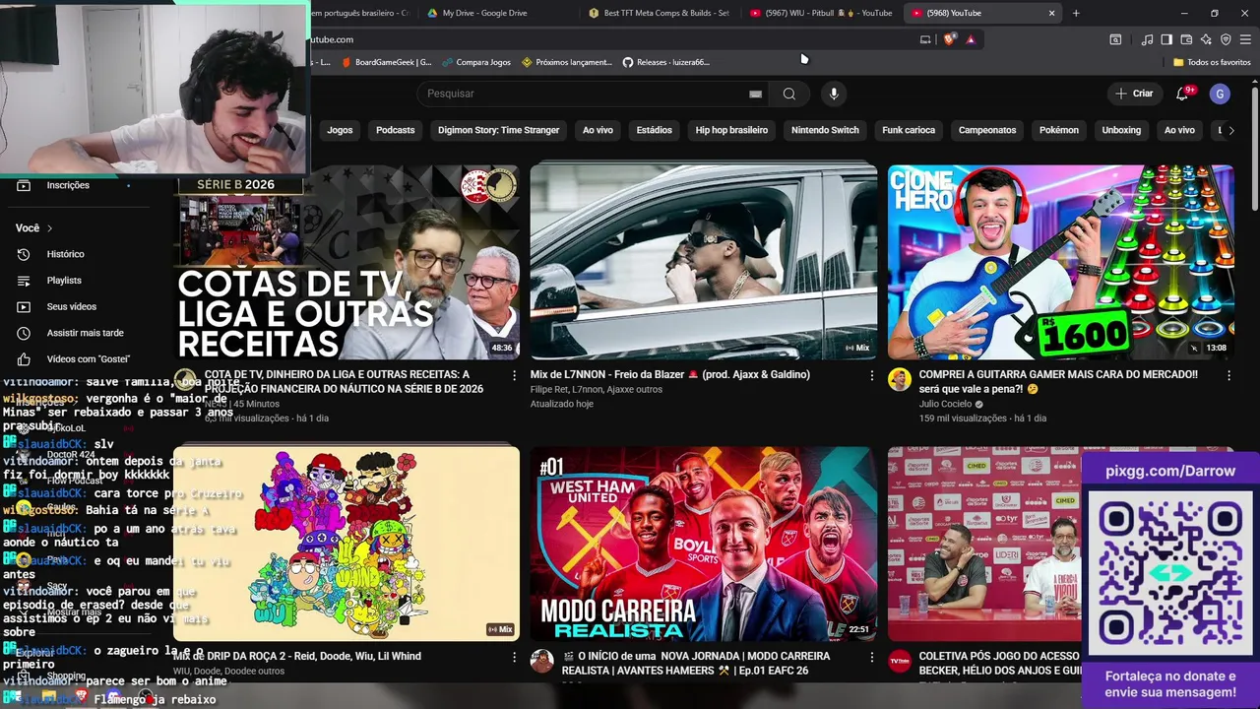Click the Brave Shields lion icon
This screenshot has width=1260, height=709.
tap(949, 39)
